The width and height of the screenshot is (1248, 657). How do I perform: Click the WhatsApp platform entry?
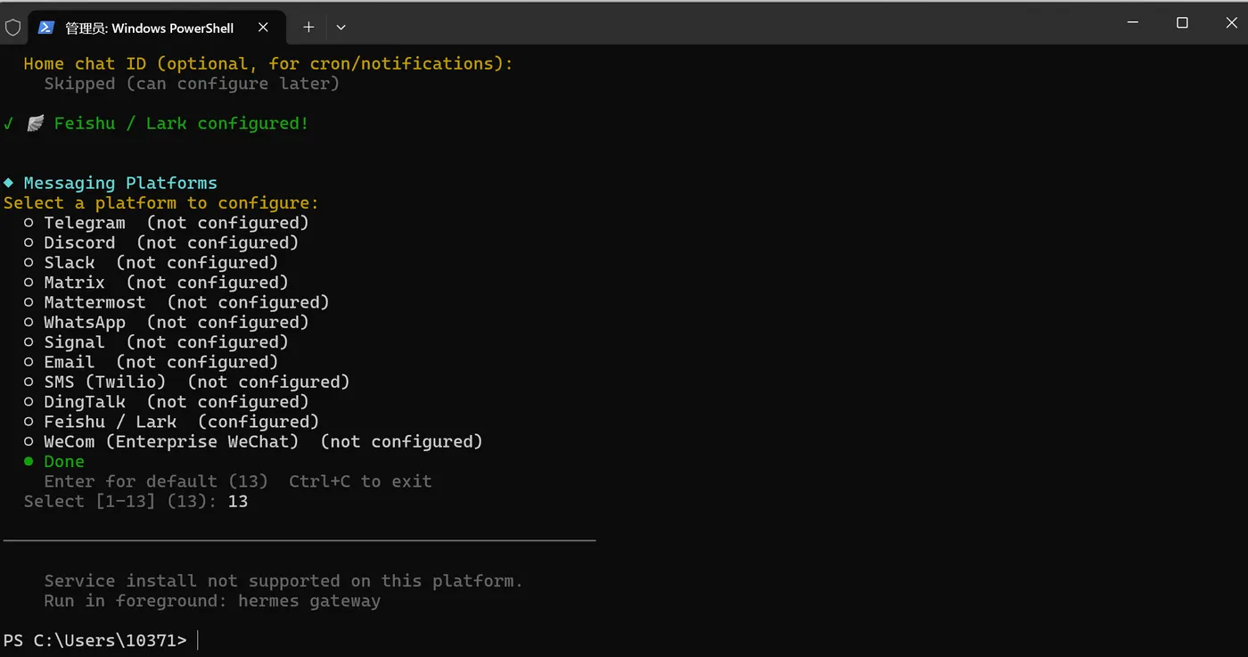tap(85, 323)
